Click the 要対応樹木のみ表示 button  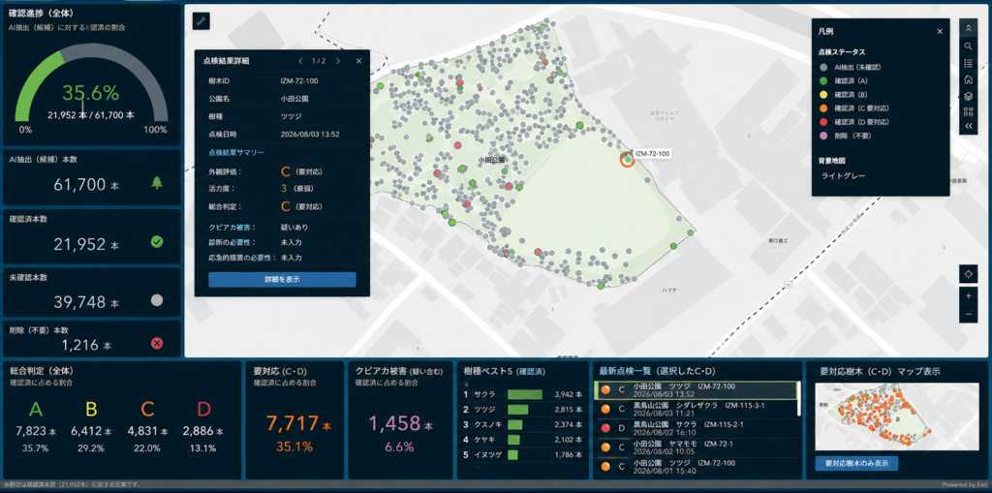click(856, 463)
